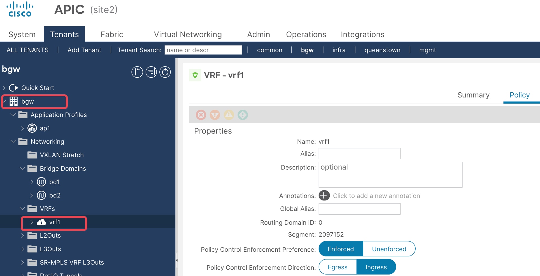This screenshot has width=540, height=276.
Task: Click the VRFs folder icon
Action: point(32,209)
